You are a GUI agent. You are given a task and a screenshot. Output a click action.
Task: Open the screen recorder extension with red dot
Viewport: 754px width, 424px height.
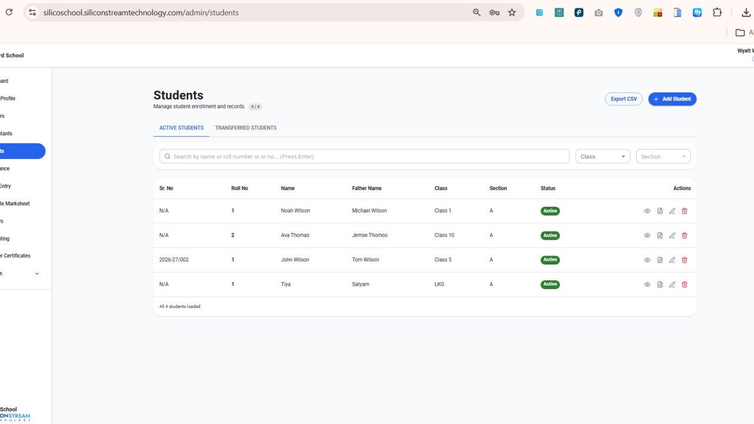pos(540,12)
